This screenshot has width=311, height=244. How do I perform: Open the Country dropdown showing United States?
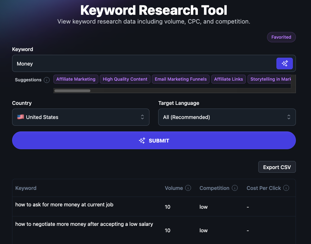click(81, 117)
